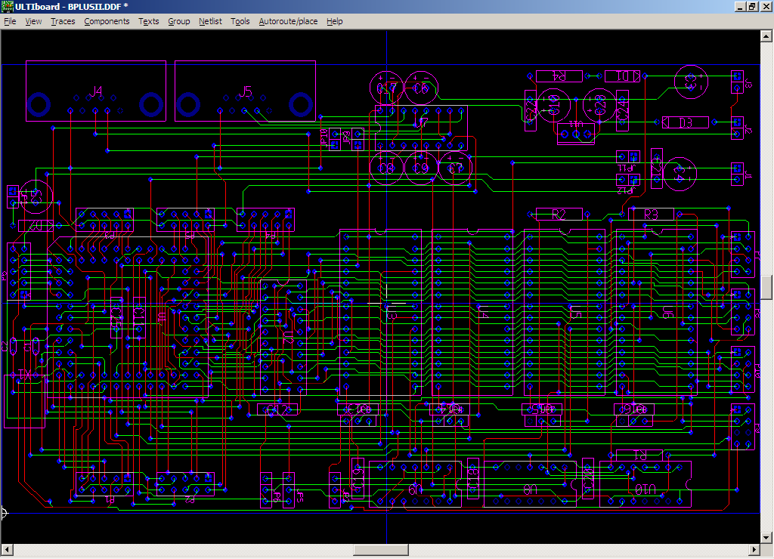Select capacitor C8 on the board
This screenshot has width=774, height=559.
[x=388, y=168]
